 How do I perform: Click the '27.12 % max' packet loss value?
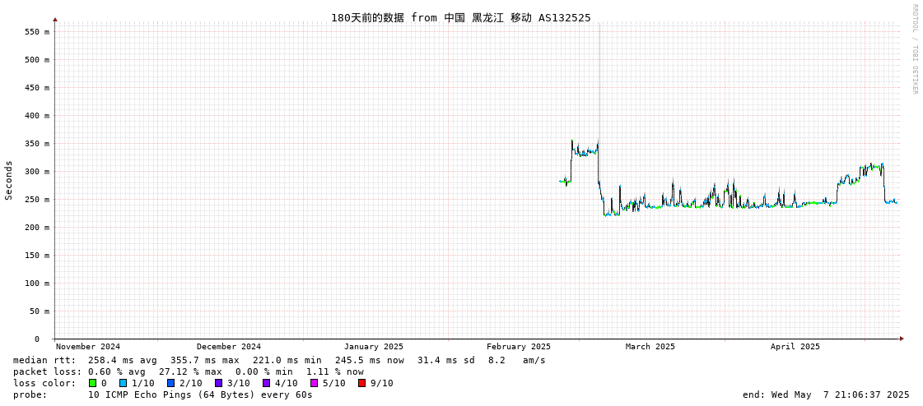191,372
